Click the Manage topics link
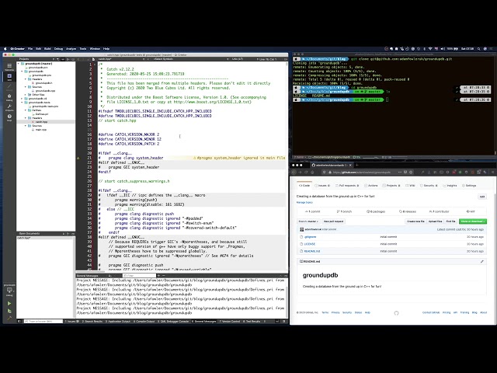 [304, 202]
